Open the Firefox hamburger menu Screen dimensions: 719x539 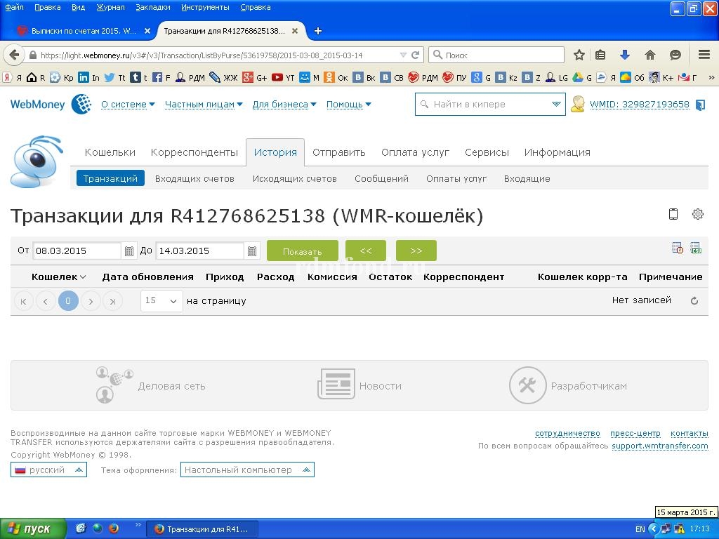[704, 55]
